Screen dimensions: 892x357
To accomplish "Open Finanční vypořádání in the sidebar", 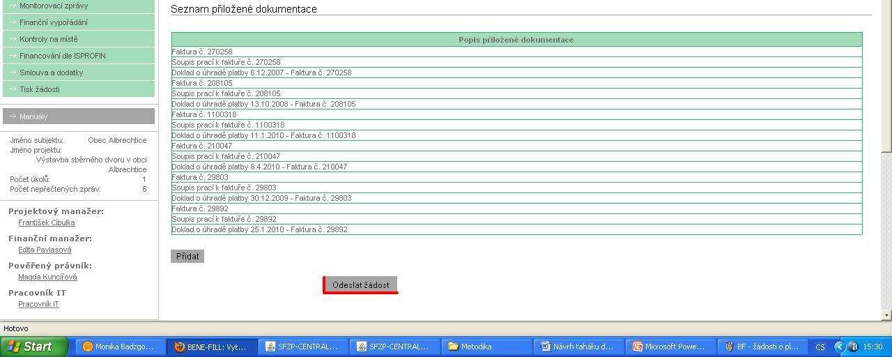I will pyautogui.click(x=79, y=22).
